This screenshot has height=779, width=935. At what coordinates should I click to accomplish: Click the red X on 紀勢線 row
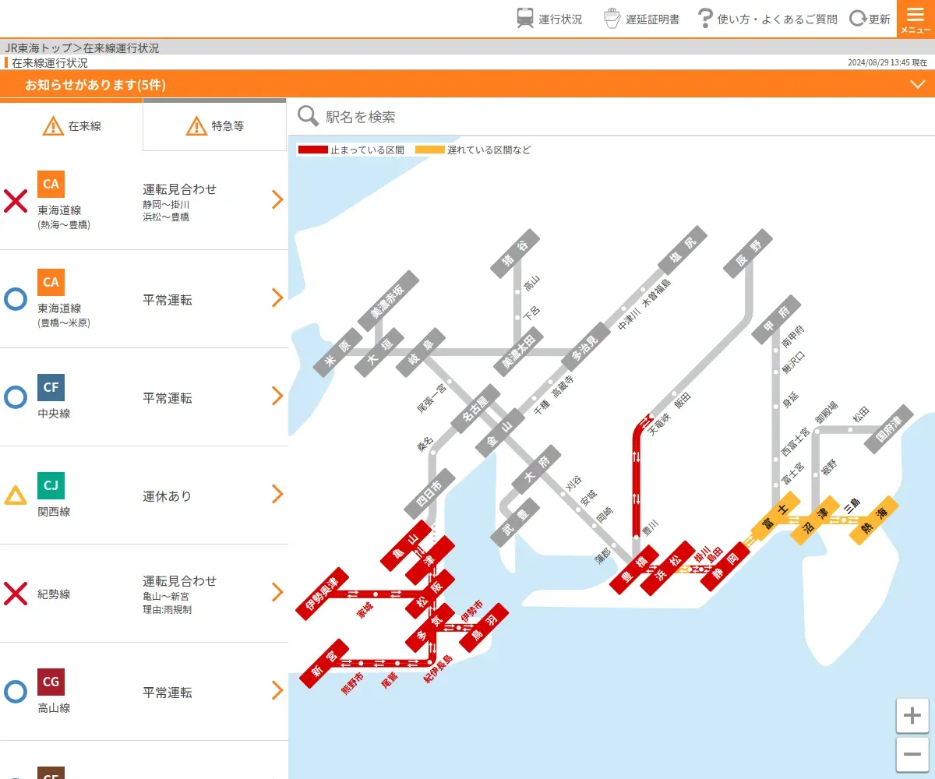click(16, 594)
